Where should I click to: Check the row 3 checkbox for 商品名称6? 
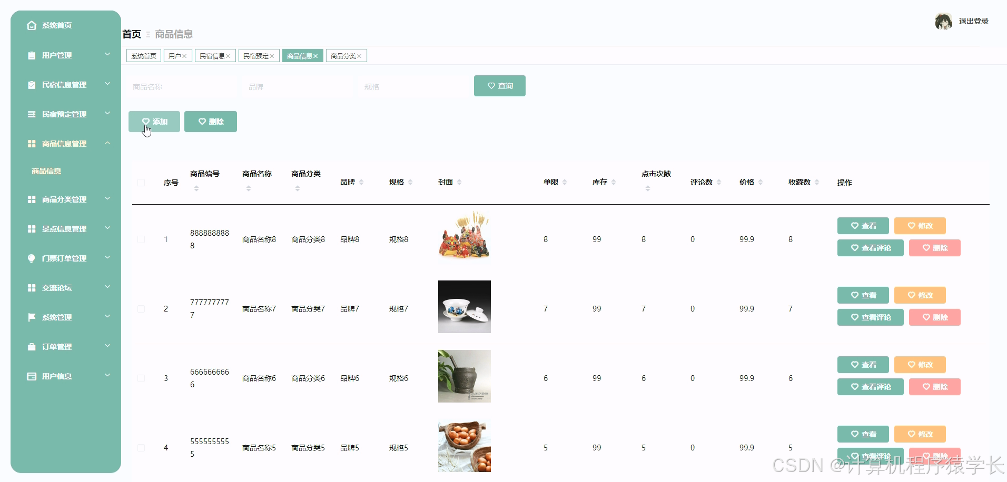pos(141,378)
